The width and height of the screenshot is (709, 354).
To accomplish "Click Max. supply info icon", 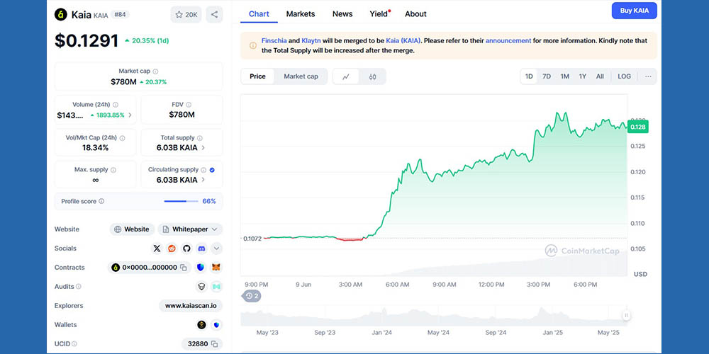I will [x=113, y=170].
